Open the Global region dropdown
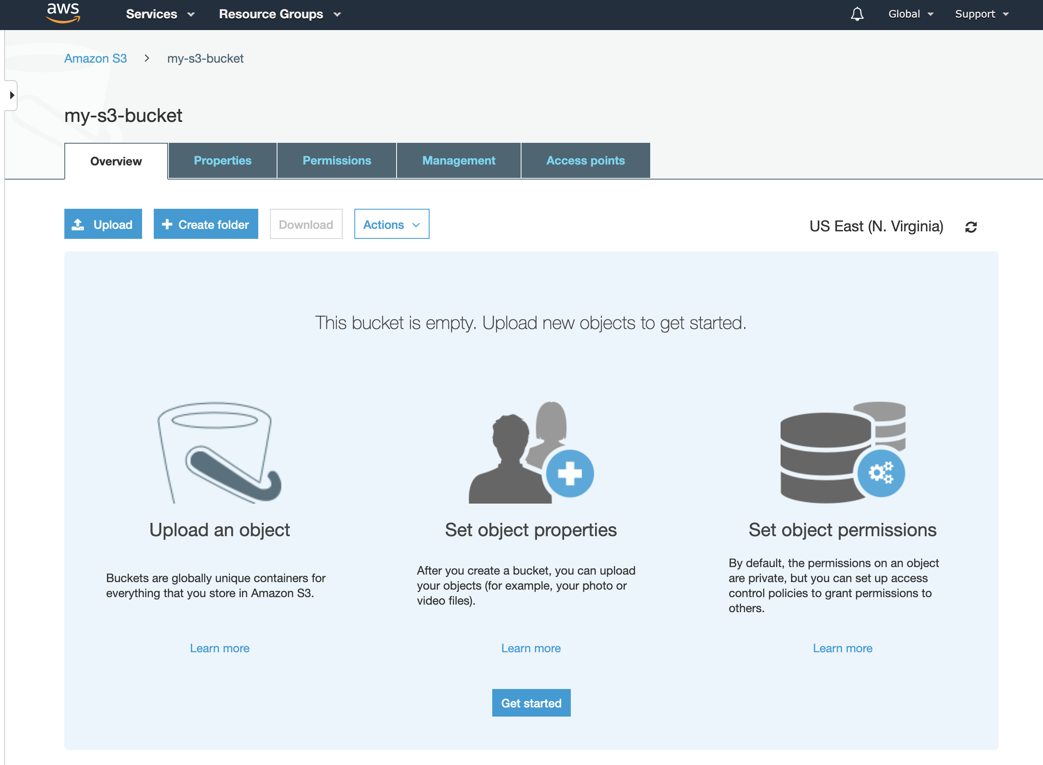The width and height of the screenshot is (1043, 765). pos(911,14)
